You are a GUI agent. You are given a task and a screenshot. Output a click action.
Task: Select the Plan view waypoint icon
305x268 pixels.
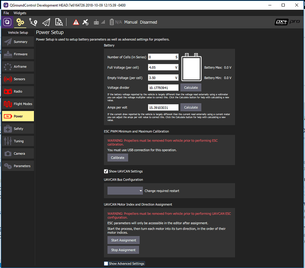[33, 22]
